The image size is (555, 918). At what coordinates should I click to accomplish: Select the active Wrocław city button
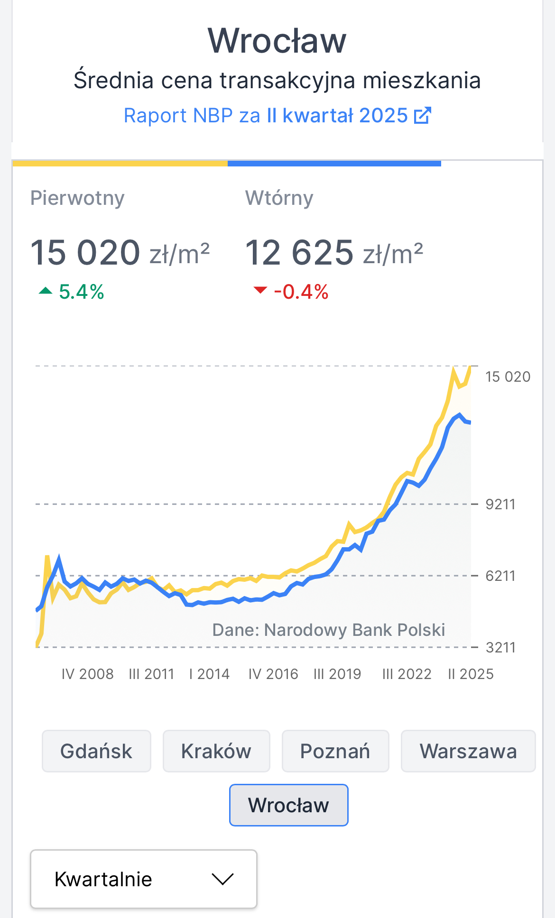[289, 805]
